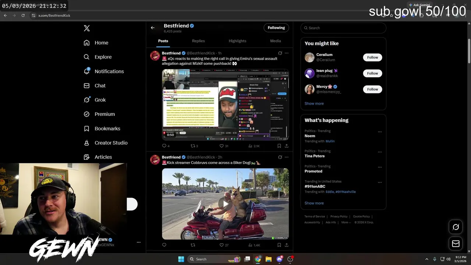
Task: Open Discord from the taskbar
Action: pyautogui.click(x=279, y=259)
